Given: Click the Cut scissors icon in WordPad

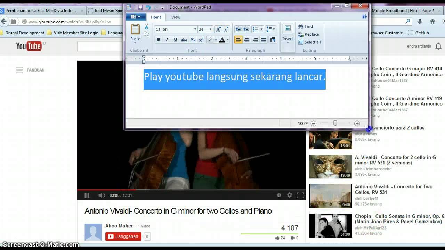Looking at the screenshot, I should (146, 27).
